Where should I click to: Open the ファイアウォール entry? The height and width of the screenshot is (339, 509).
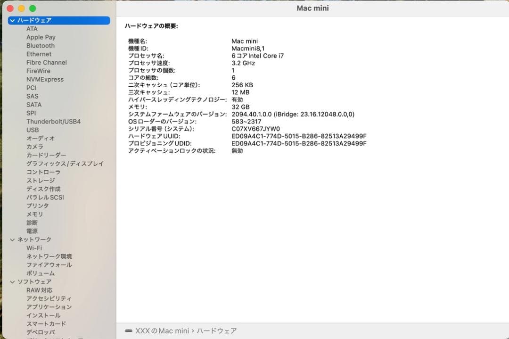(49, 265)
